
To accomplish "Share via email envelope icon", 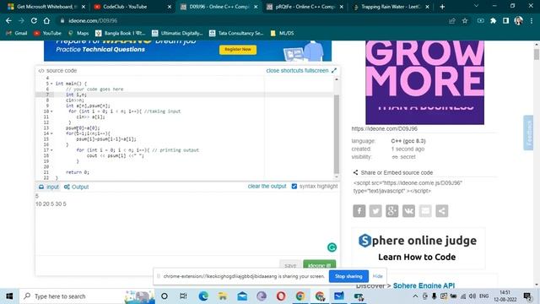I will (x=425, y=211).
